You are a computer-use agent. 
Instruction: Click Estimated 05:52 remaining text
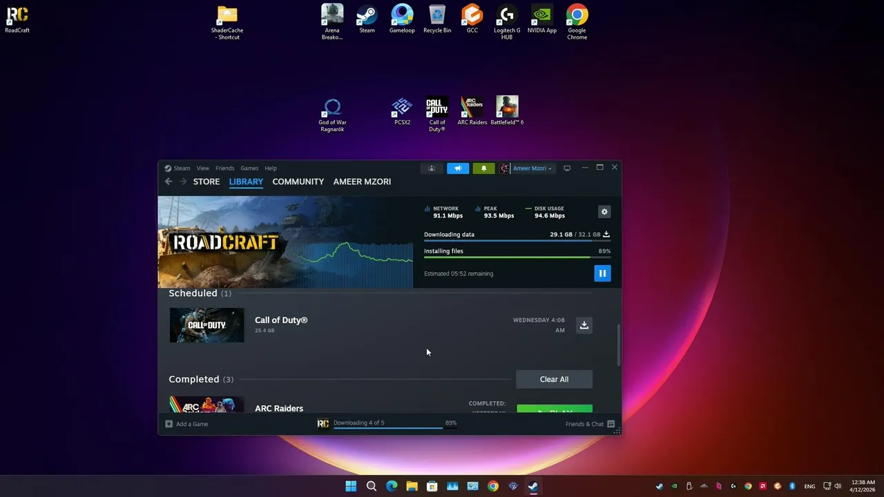[x=459, y=273]
